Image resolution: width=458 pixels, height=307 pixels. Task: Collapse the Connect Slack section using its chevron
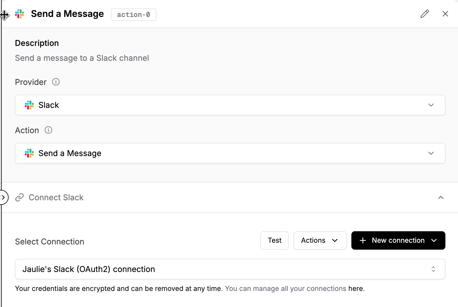pyautogui.click(x=441, y=197)
